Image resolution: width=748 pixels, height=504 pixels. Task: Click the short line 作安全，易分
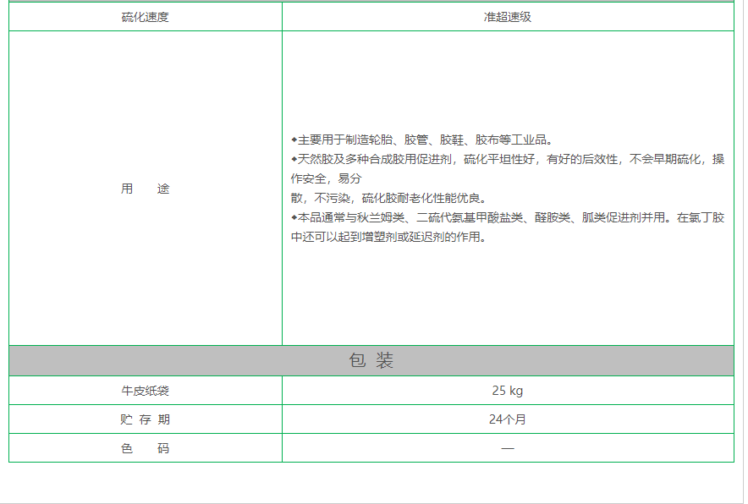pyautogui.click(x=326, y=178)
